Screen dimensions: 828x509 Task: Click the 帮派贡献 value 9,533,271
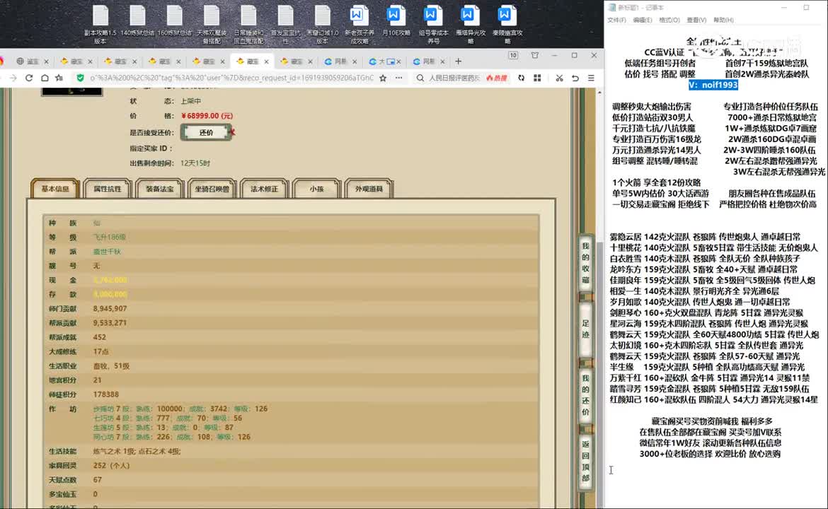point(110,323)
